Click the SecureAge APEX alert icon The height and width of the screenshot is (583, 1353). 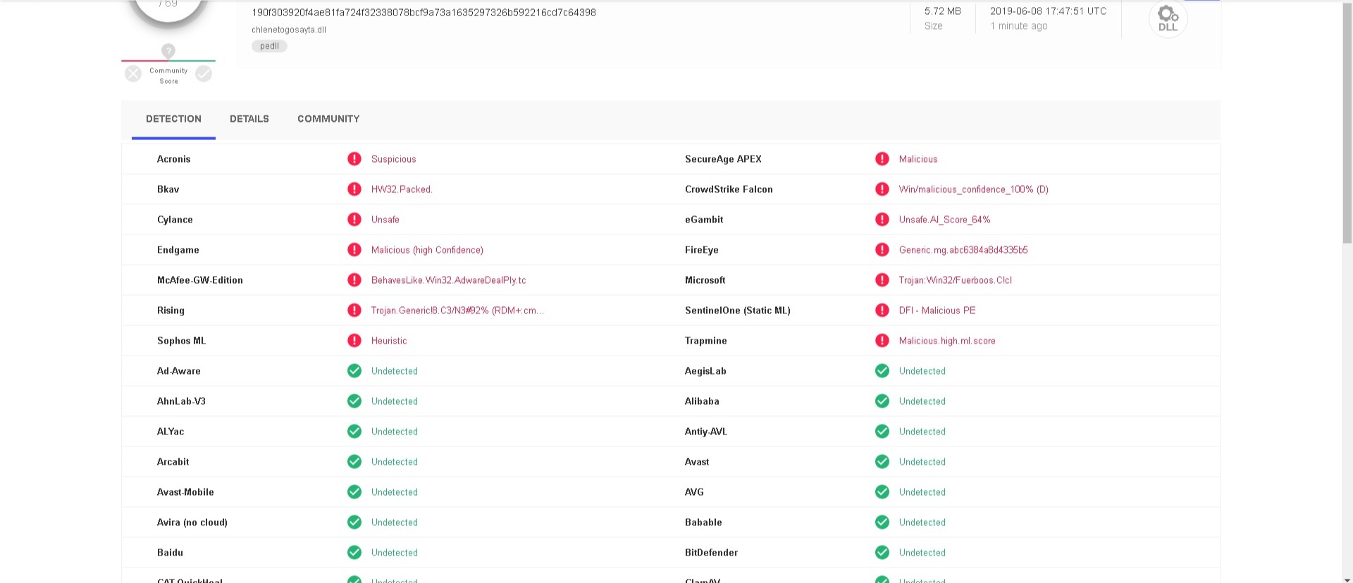pyautogui.click(x=882, y=159)
